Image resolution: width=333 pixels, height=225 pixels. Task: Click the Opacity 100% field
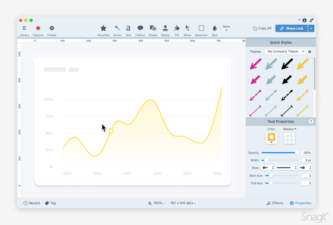[306, 152]
